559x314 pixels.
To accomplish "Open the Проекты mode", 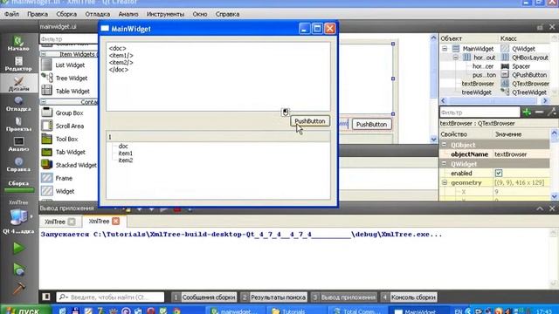I will [18, 124].
